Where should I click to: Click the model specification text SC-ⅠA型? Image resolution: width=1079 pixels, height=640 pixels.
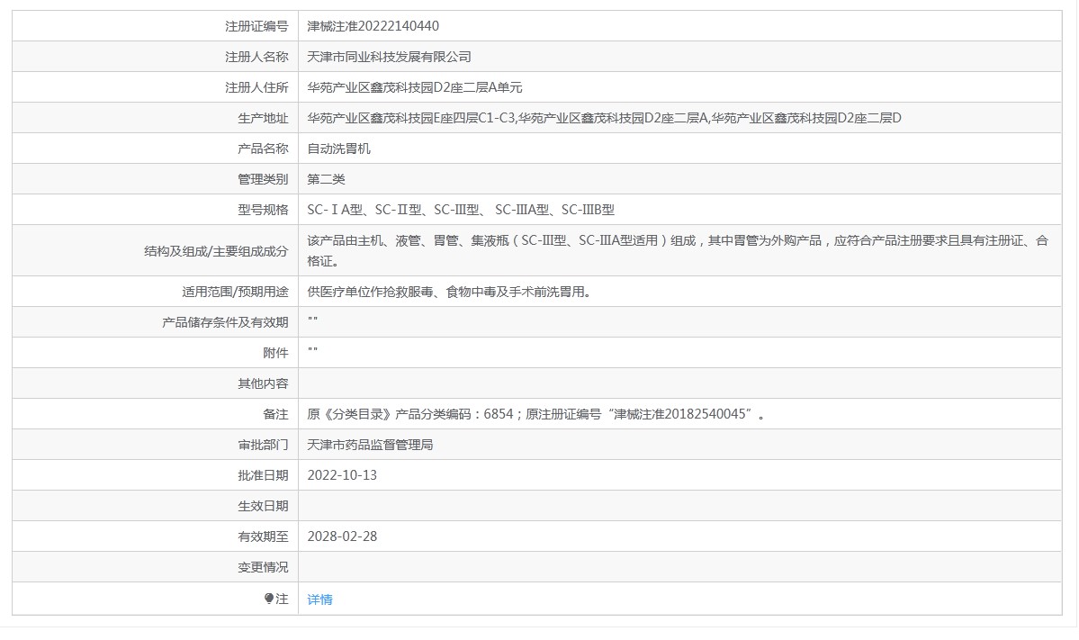point(335,210)
